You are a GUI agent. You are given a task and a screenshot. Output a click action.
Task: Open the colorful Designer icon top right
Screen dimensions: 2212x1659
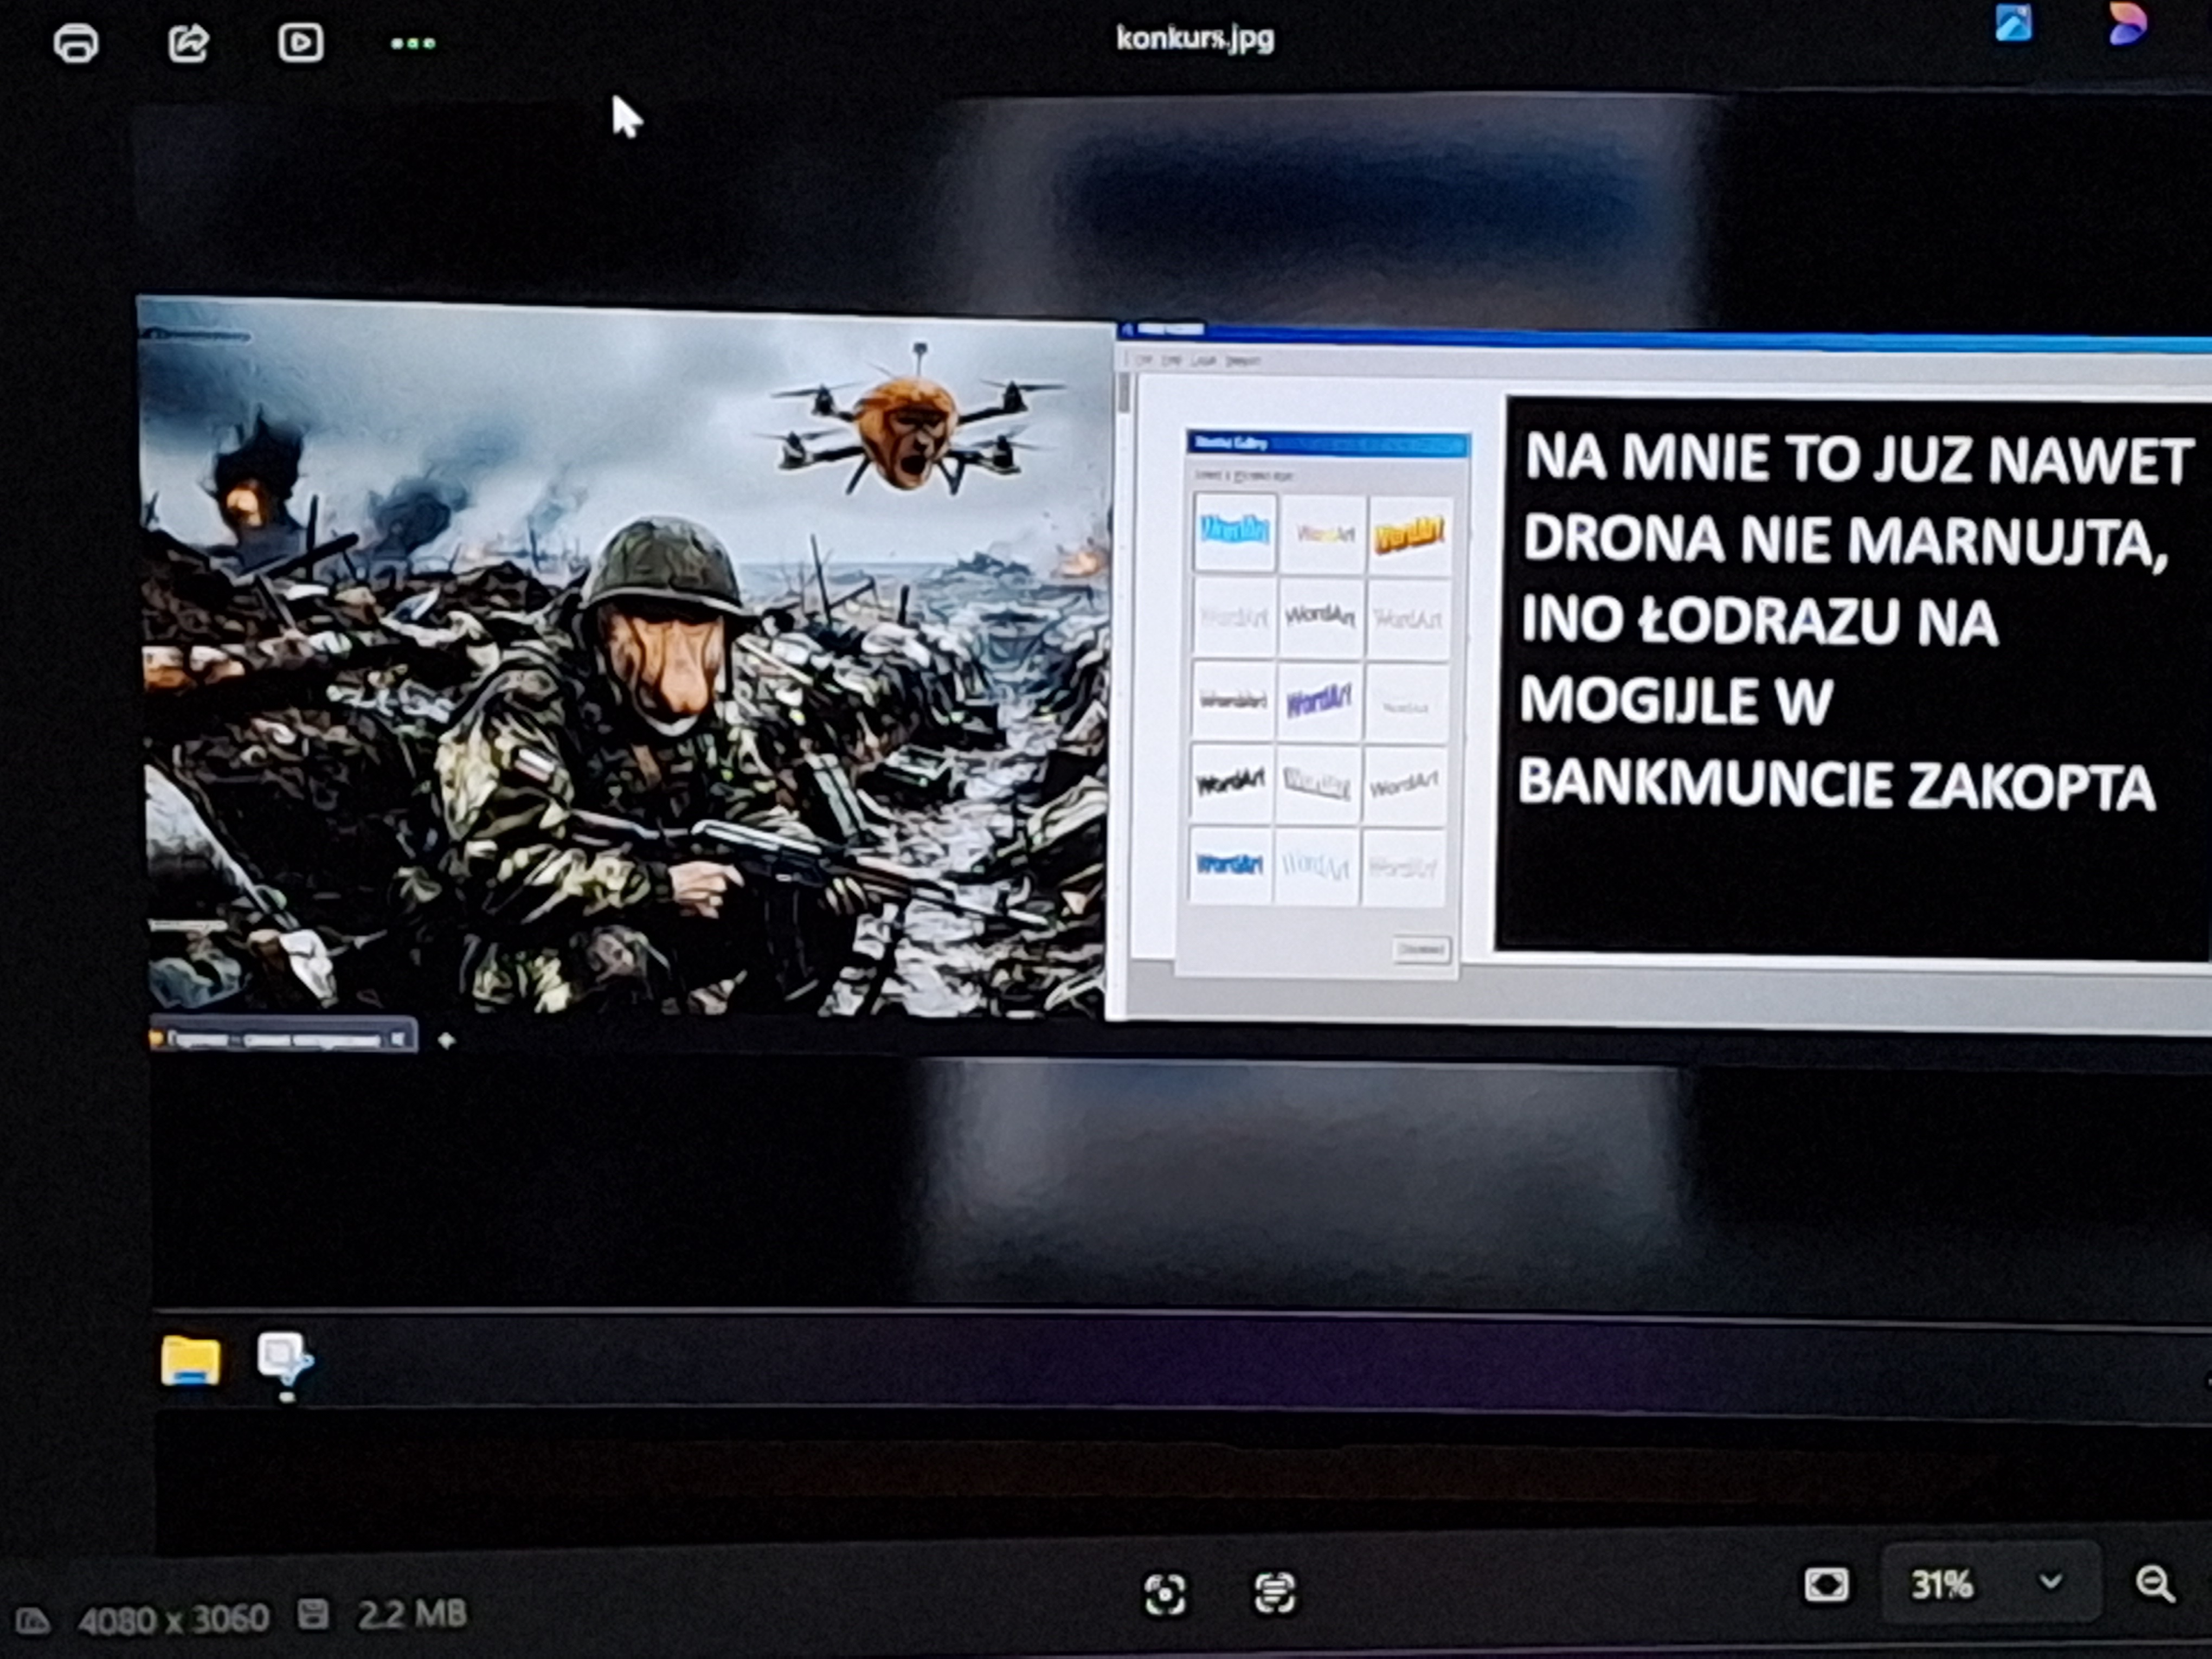click(x=2127, y=23)
